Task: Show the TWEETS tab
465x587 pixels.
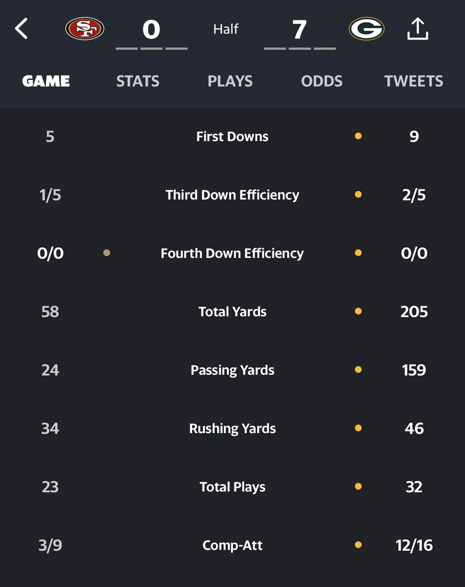Action: 413,81
